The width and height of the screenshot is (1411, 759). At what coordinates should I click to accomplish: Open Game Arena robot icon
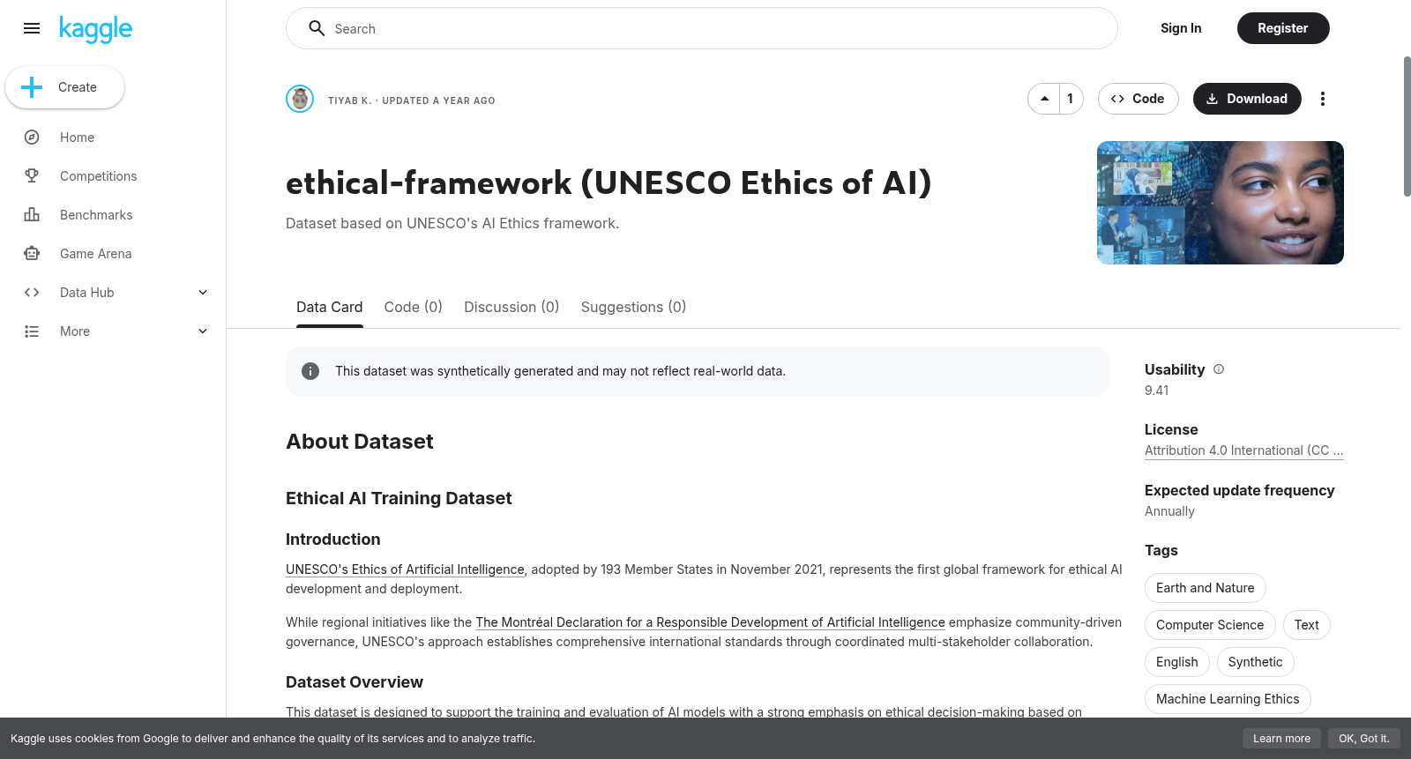click(32, 254)
